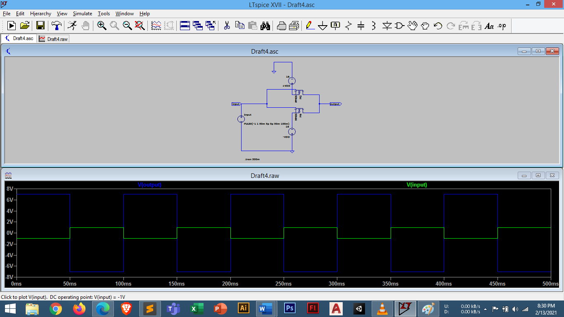Tile windows horizontally using toolbar icon
The width and height of the screenshot is (564, 317).
tap(185, 26)
